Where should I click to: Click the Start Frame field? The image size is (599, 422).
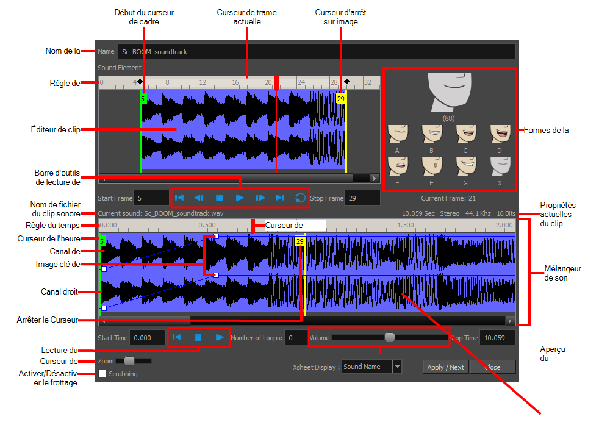151,198
